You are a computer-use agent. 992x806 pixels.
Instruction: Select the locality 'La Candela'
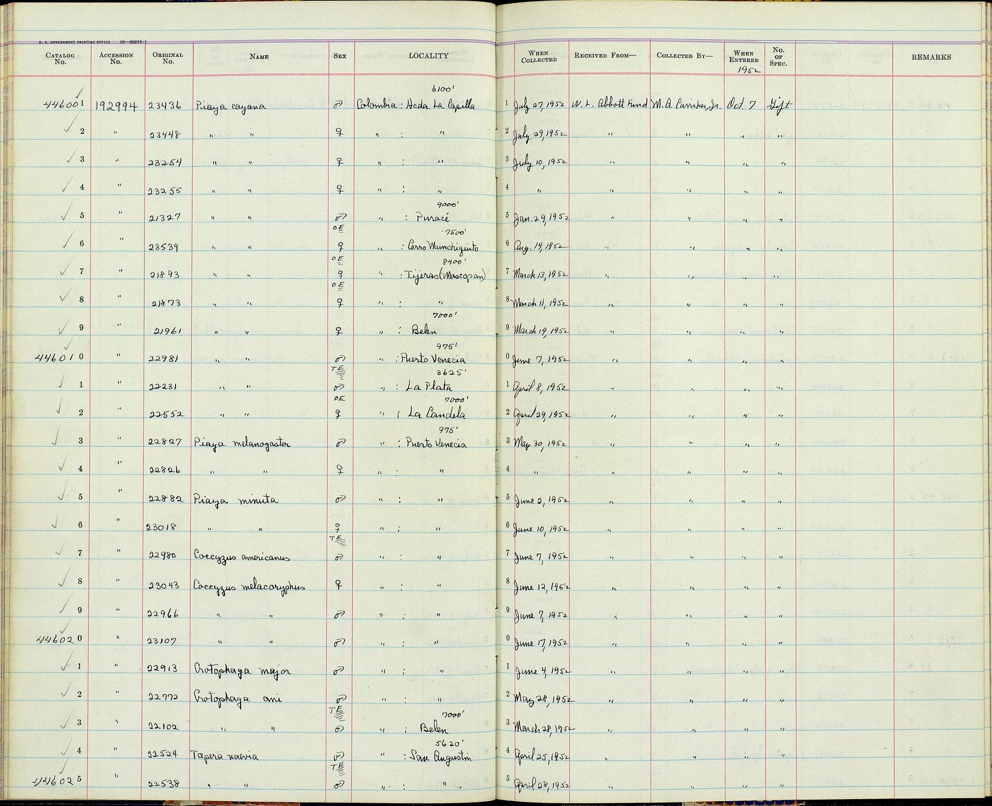tap(436, 413)
